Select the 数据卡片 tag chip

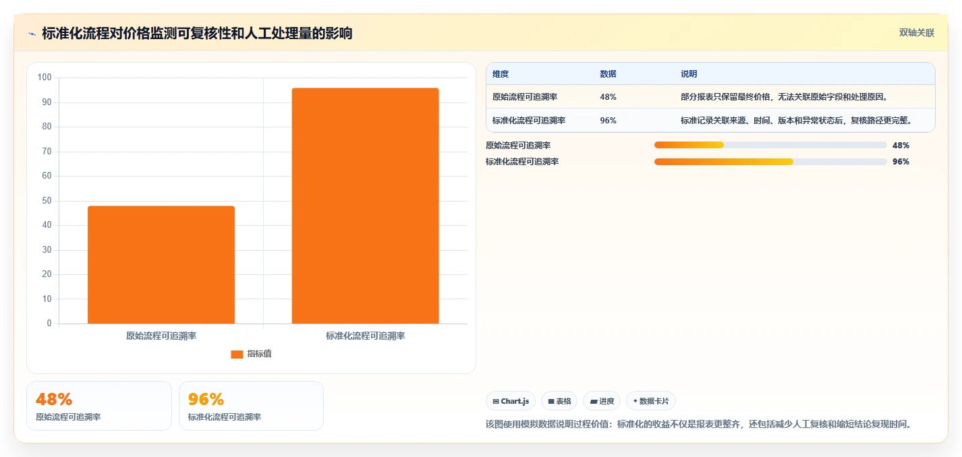click(x=651, y=401)
